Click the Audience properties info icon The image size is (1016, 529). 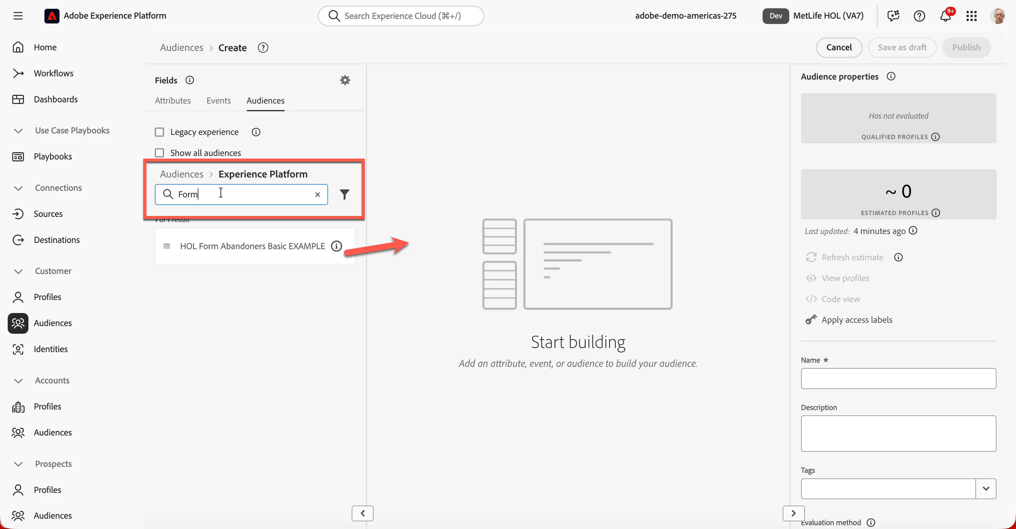[891, 76]
